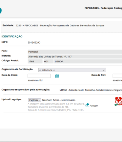This screenshot has width=122, height=142.
Task: Click the Apagar link
Action: (x=94, y=106)
